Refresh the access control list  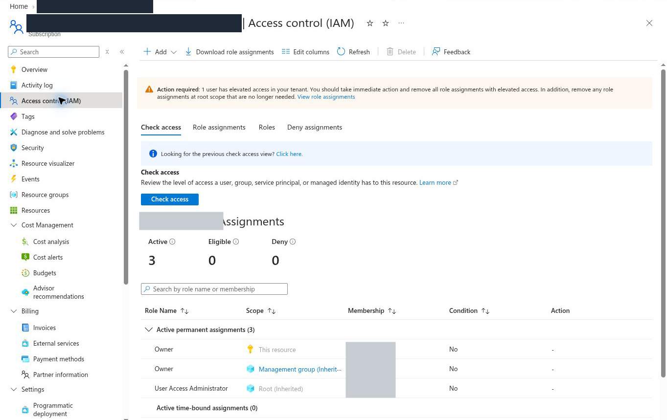pos(353,52)
